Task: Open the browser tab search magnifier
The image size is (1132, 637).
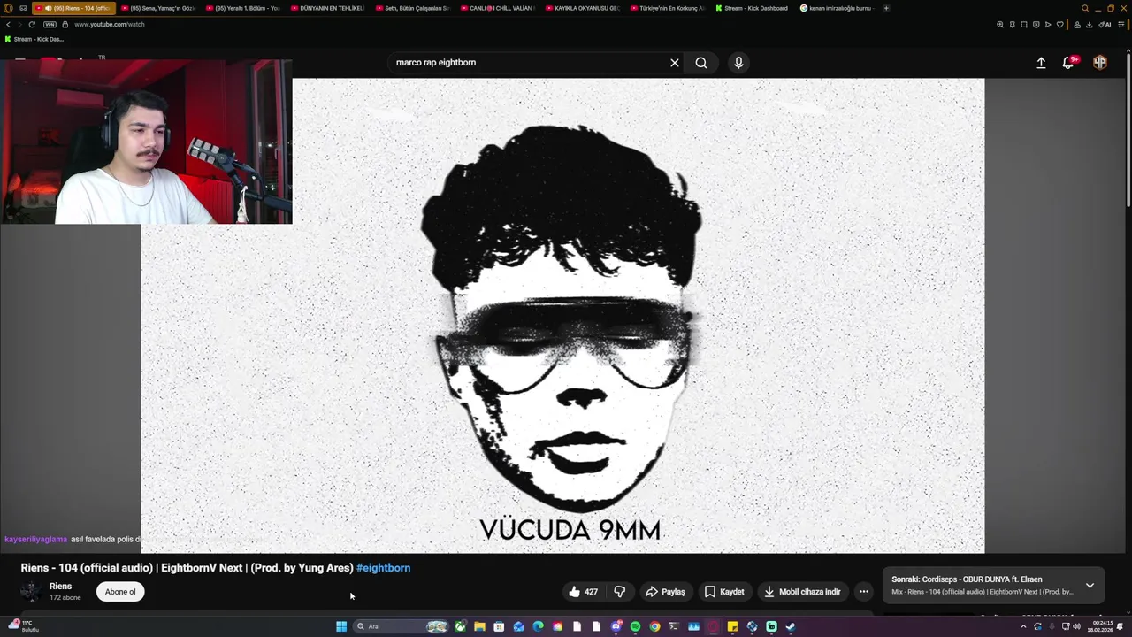Action: coord(1085,8)
